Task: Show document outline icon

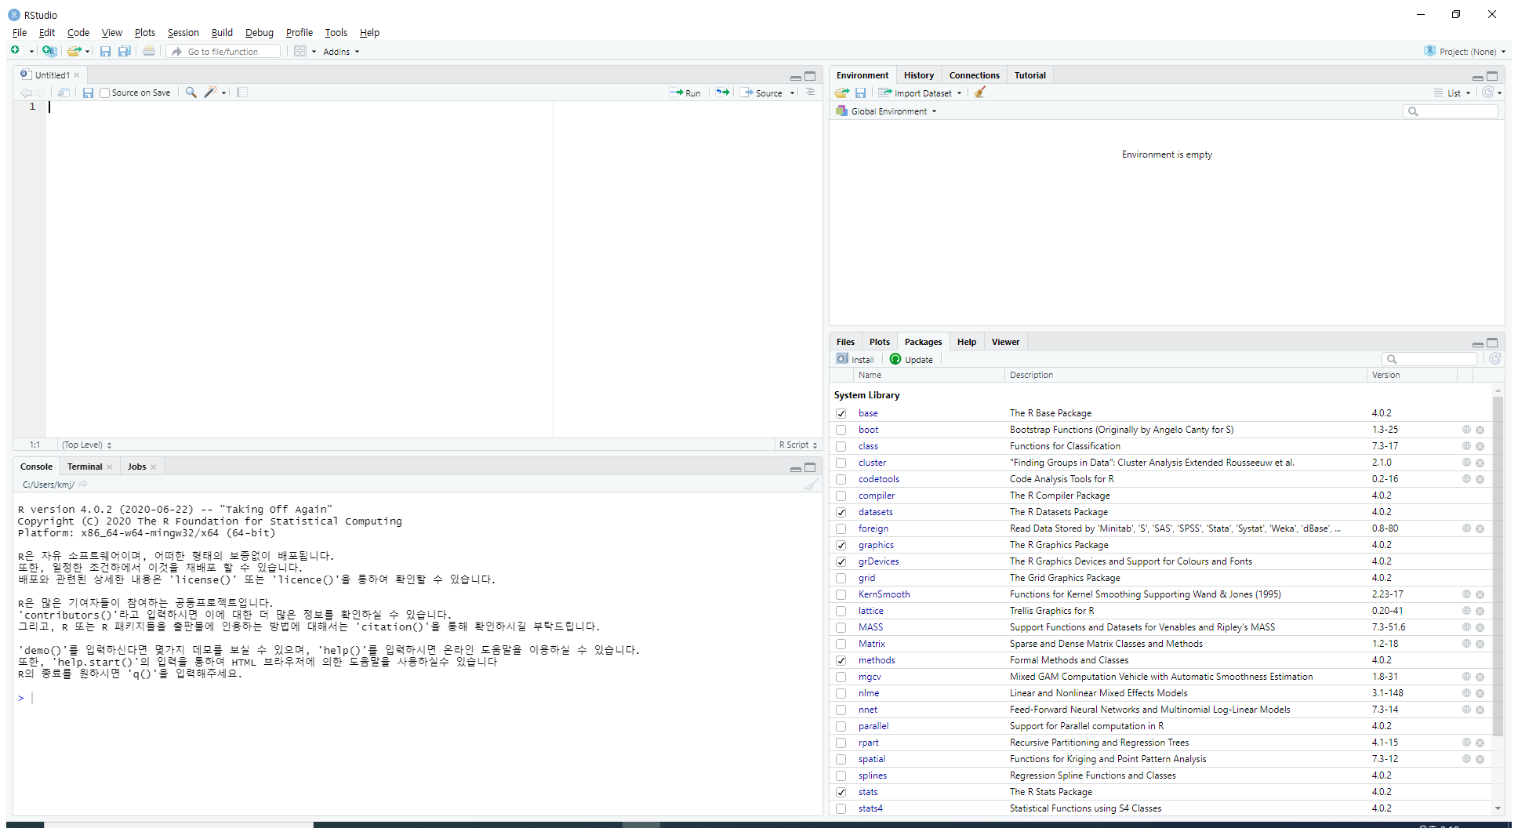Action: tap(810, 93)
